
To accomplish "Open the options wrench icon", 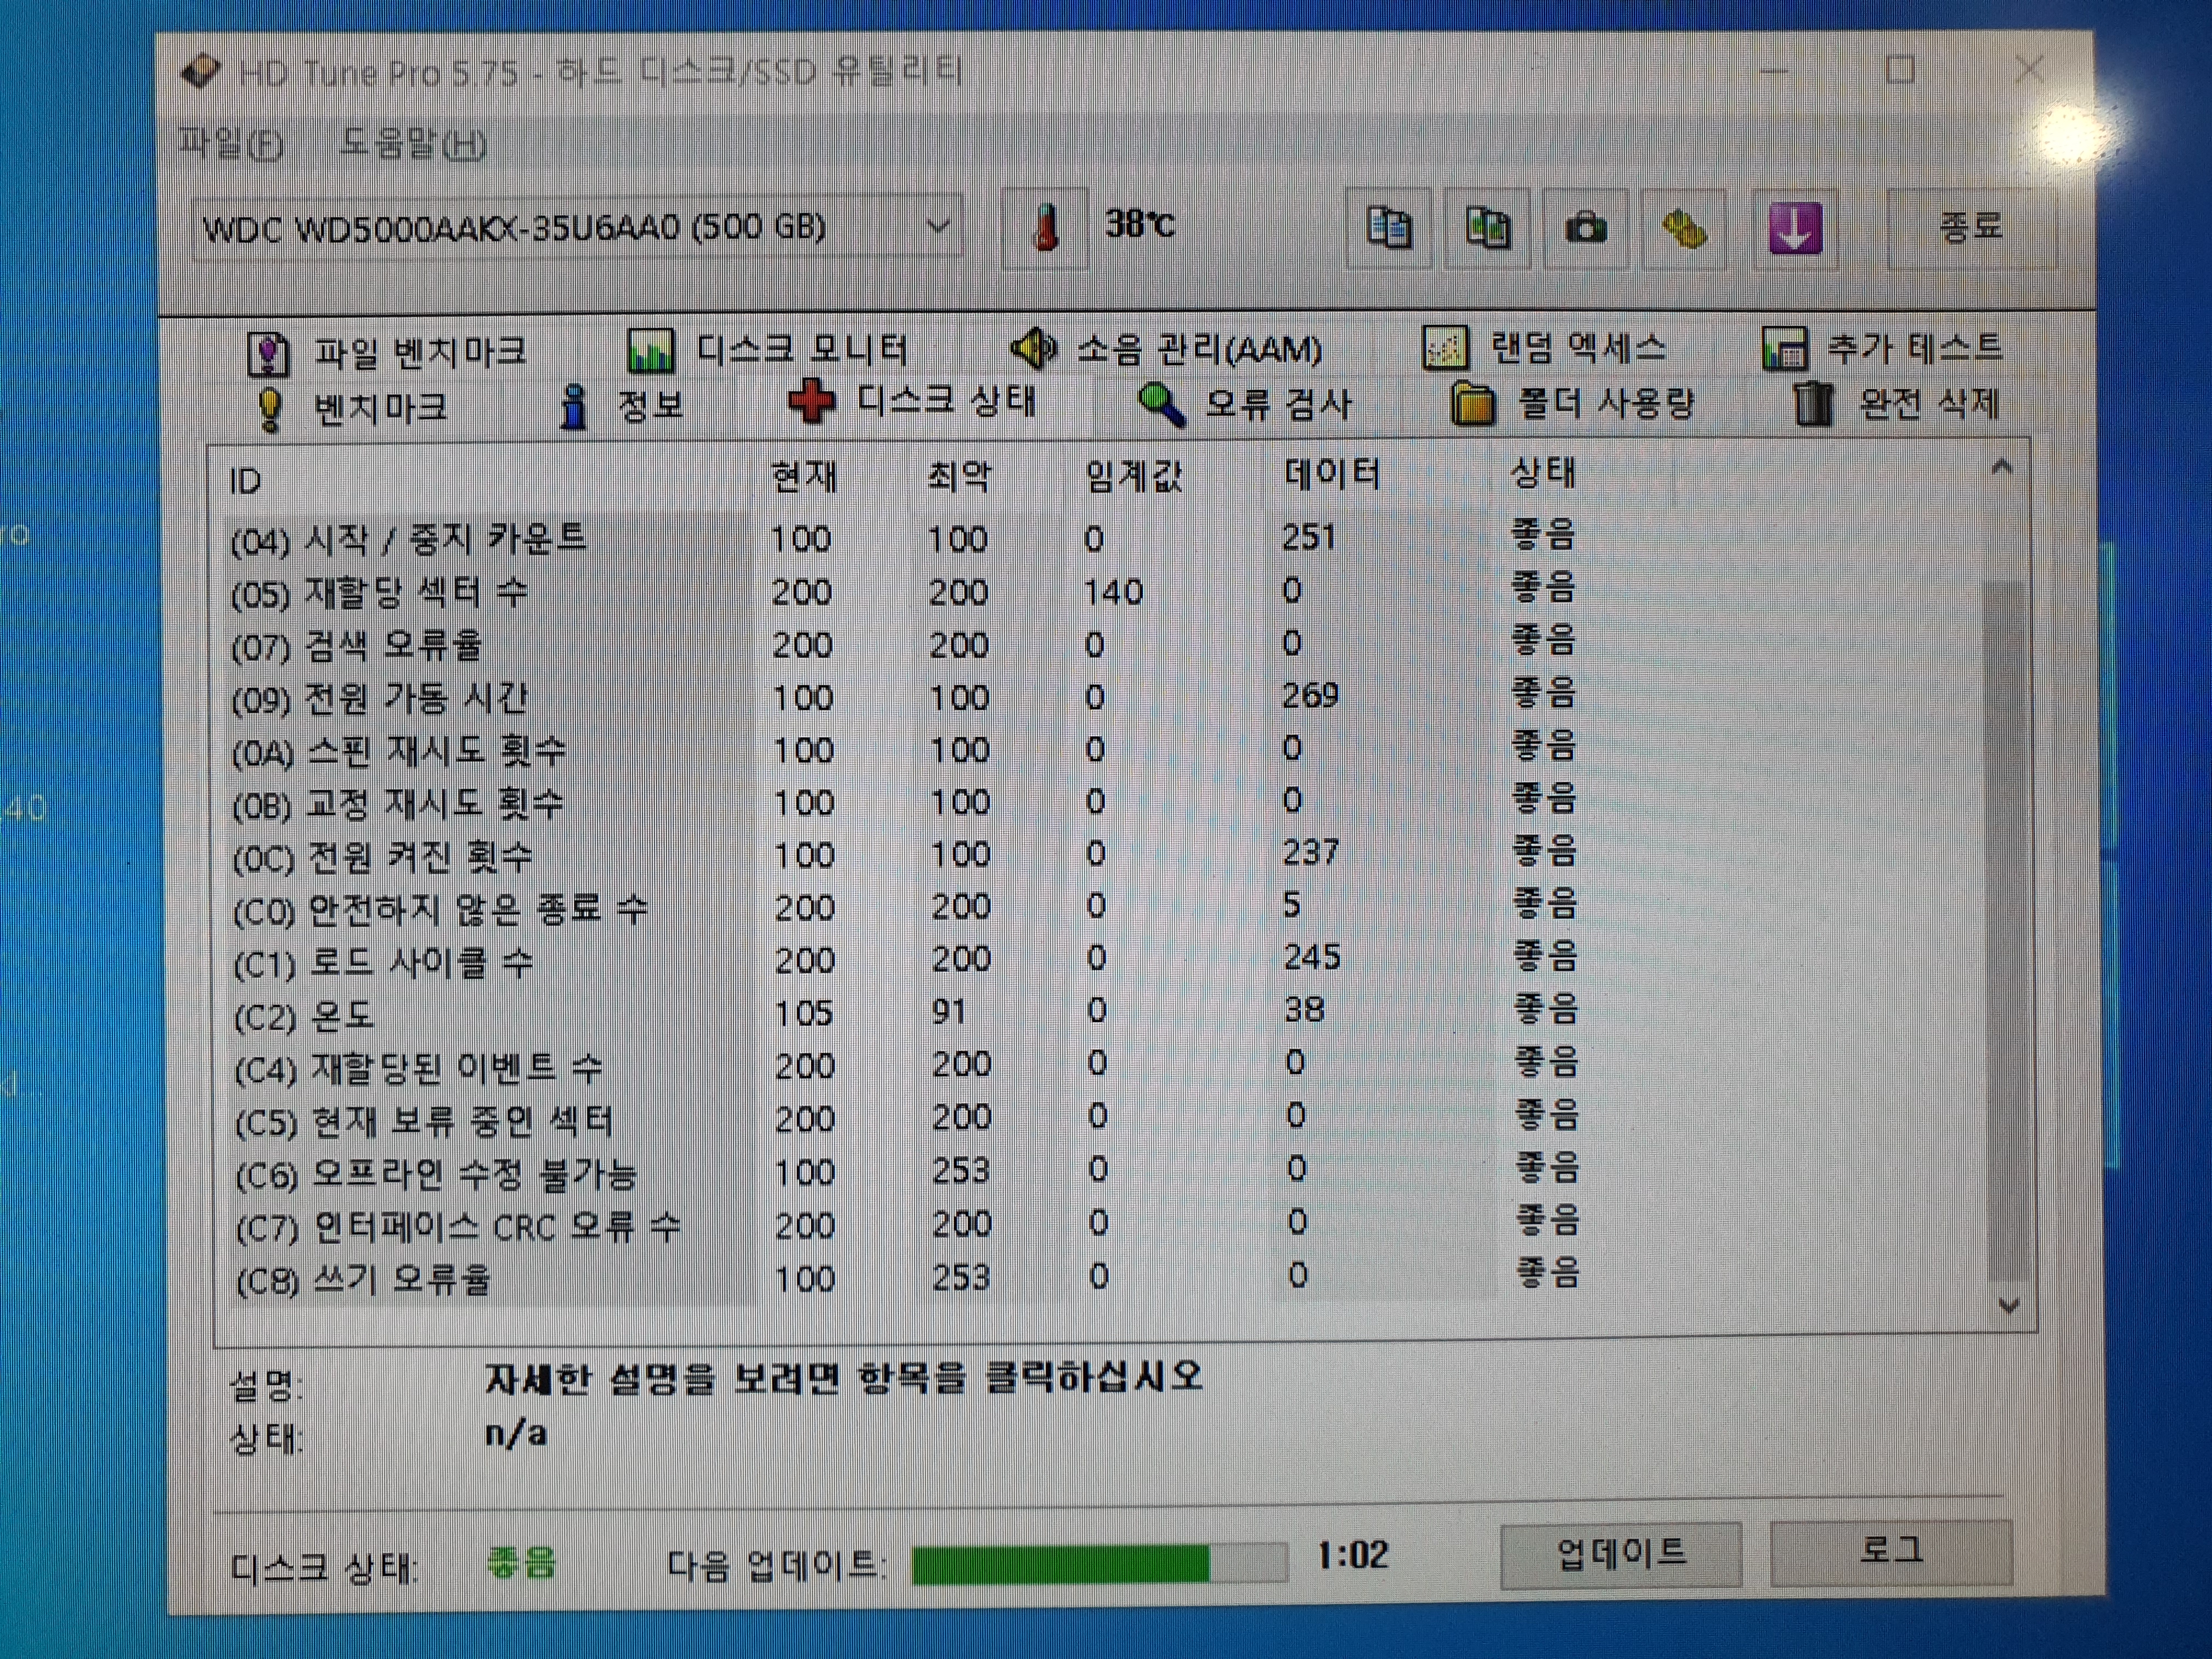I will pos(1683,229).
